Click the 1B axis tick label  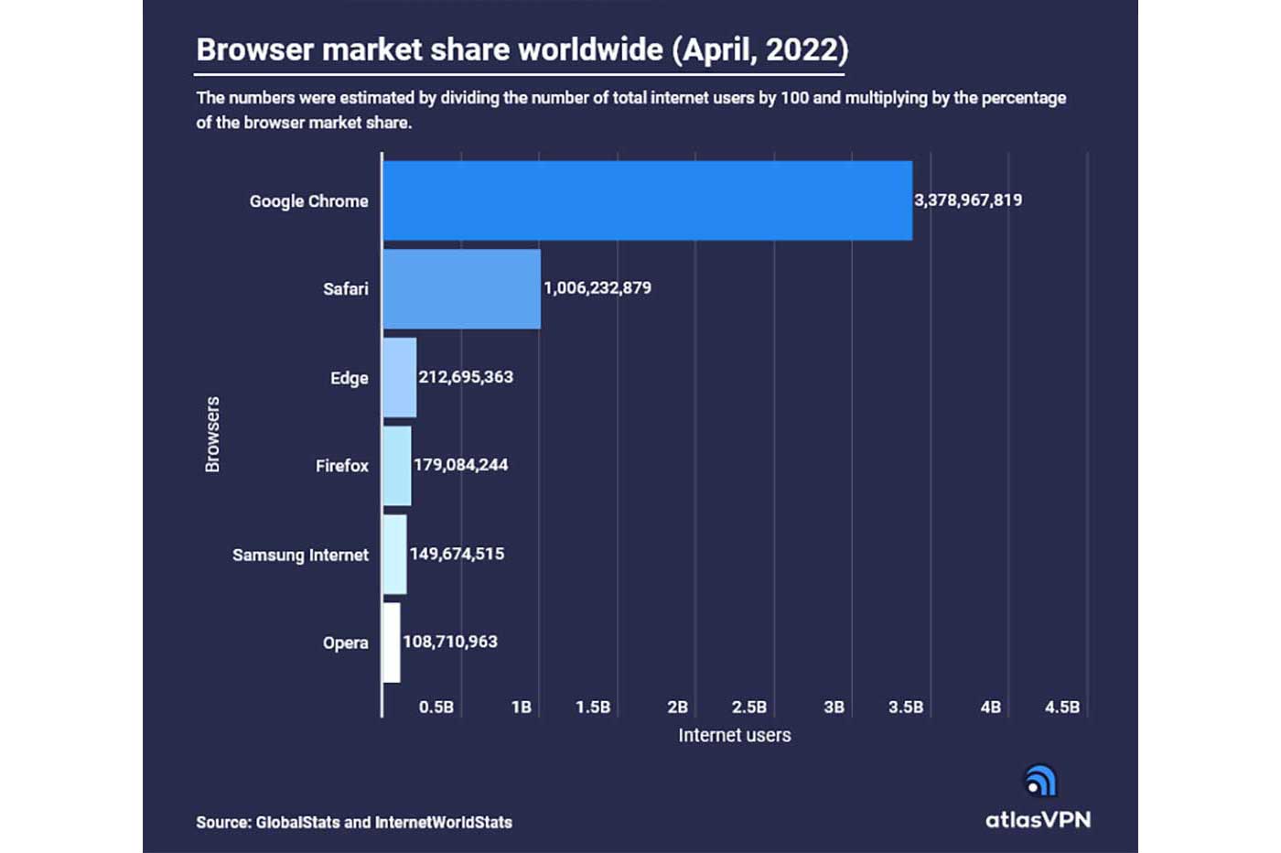click(522, 707)
